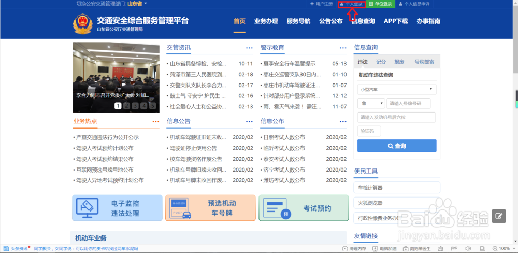
Task: Open the 公告公布 navigation menu
Action: pos(330,21)
